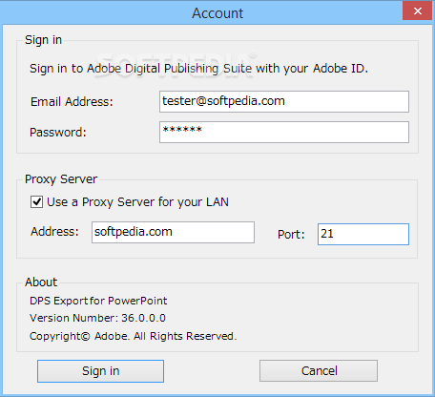Click the Adobe Digital Publishing Suite instruction text
The height and width of the screenshot is (397, 435).
(198, 69)
